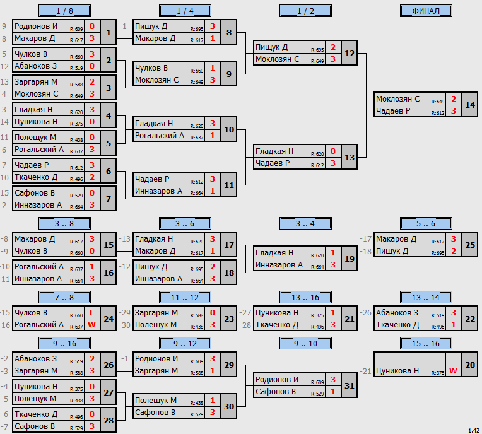Select match number 2 box
Image resolution: width=482 pixels, height=434 pixels.
[x=109, y=60]
